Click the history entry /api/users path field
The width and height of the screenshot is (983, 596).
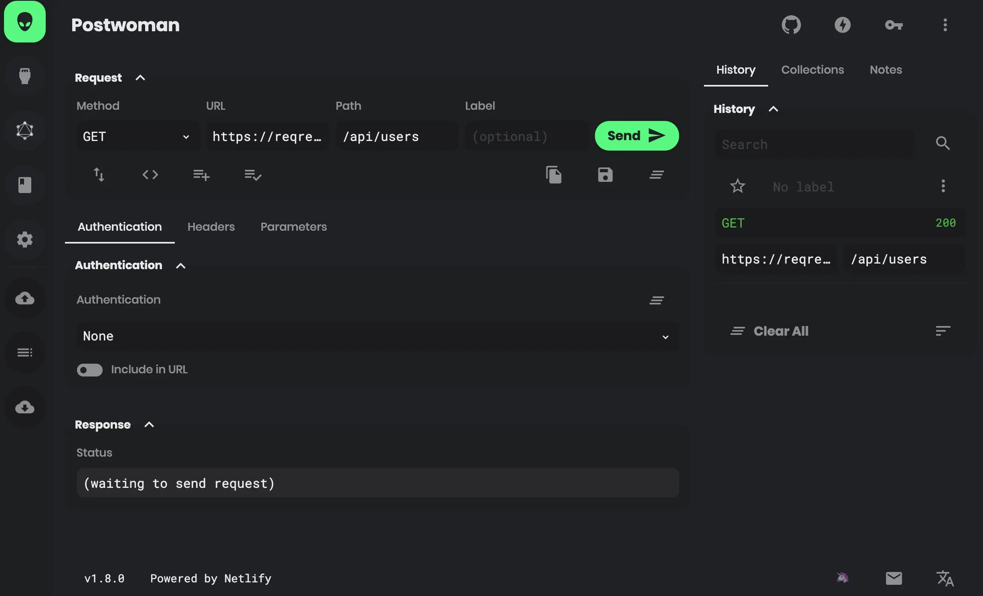tap(904, 259)
